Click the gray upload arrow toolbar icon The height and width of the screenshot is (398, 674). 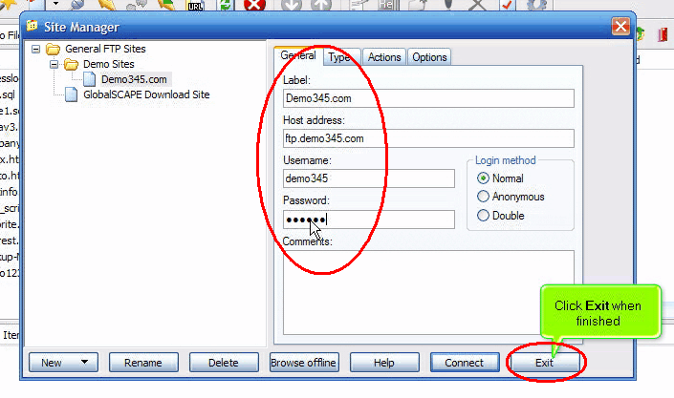click(321, 5)
